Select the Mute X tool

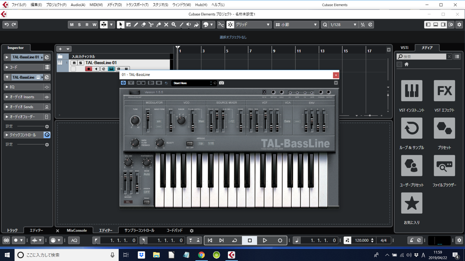tap(166, 24)
